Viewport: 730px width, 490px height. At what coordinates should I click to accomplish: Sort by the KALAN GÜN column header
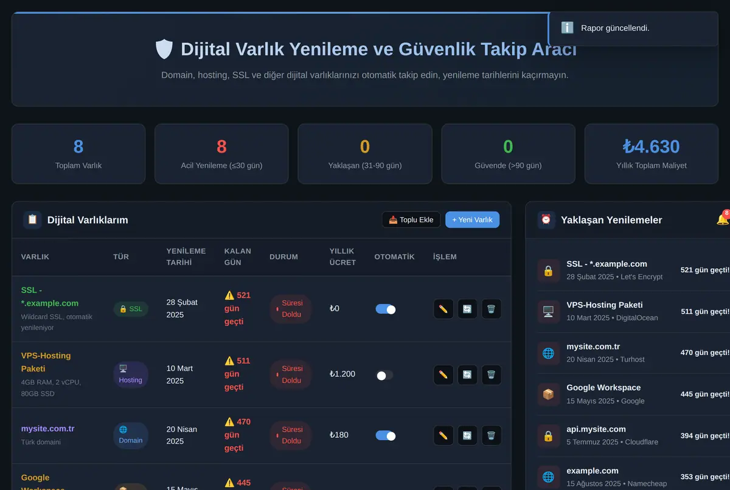click(237, 257)
